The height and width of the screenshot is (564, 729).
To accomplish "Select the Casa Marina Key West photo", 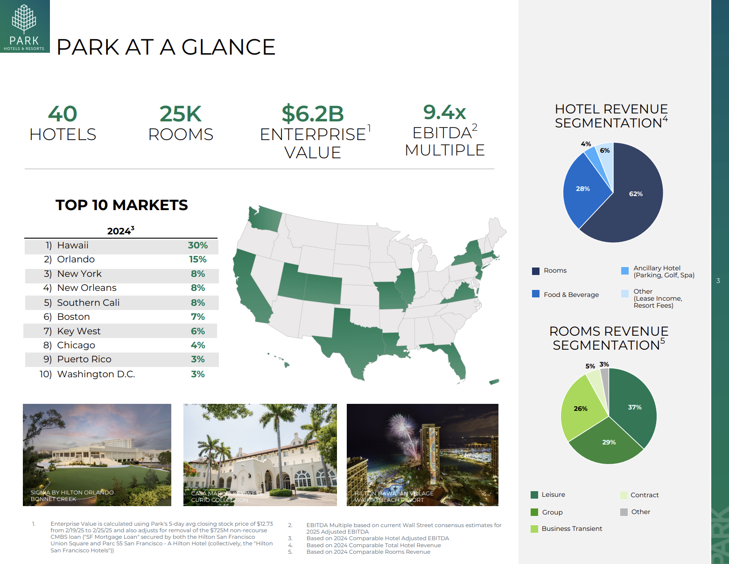I will tap(260, 455).
